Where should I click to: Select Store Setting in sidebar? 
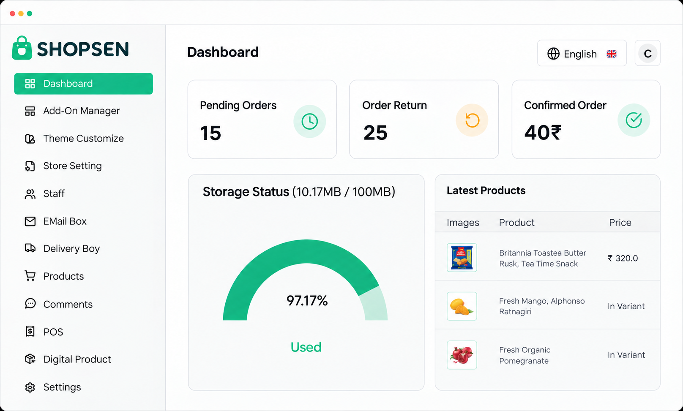pyautogui.click(x=84, y=166)
